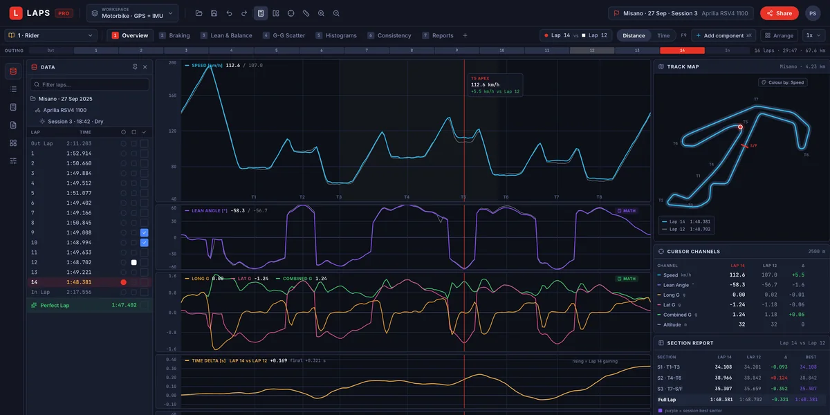Close the Data panel
The height and width of the screenshot is (415, 830).
coord(145,67)
